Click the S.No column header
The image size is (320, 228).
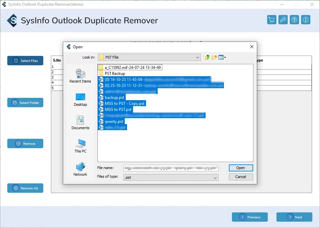click(x=57, y=60)
